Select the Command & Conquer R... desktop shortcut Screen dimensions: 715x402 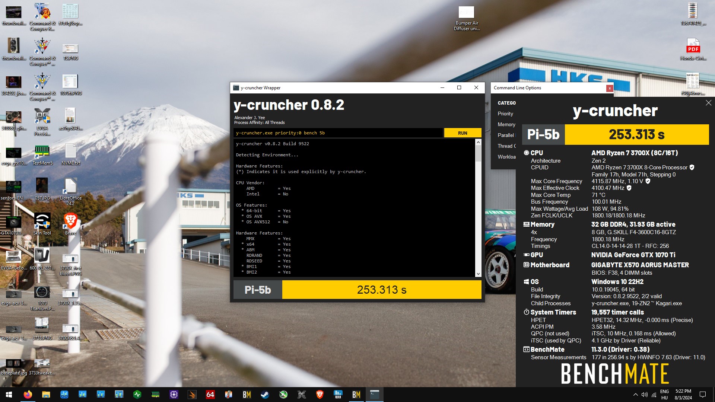point(42,17)
